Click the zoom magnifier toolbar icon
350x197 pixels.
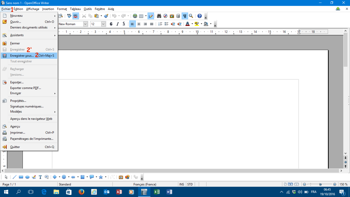(191, 16)
